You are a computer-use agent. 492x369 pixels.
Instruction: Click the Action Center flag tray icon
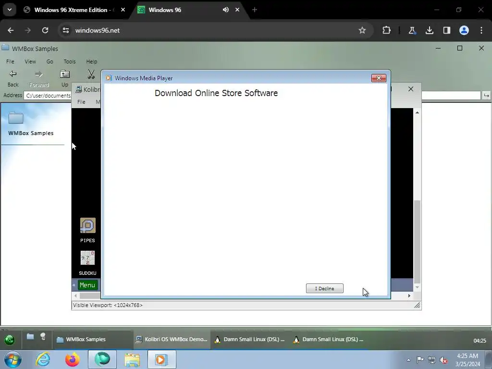coord(420,360)
